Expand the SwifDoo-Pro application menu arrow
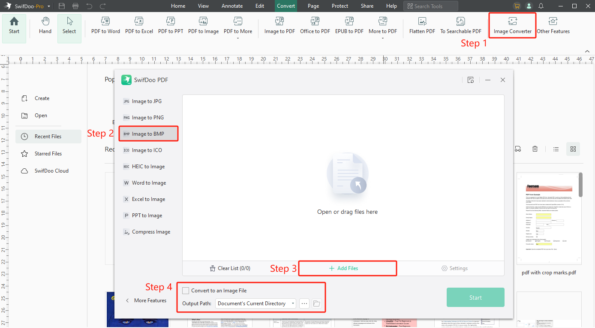The width and height of the screenshot is (595, 328). (x=49, y=6)
